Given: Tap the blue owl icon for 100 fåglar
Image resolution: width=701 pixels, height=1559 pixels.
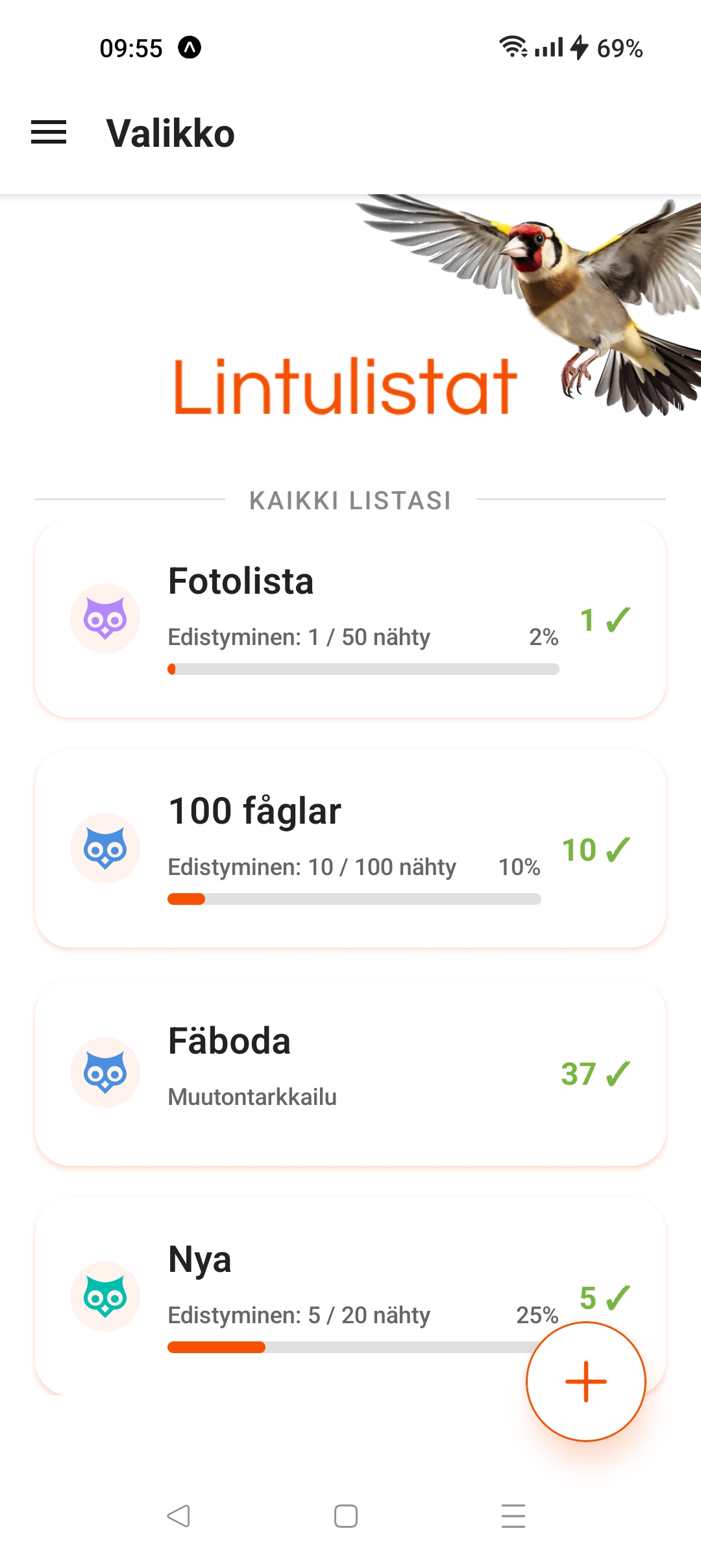Looking at the screenshot, I should point(105,848).
